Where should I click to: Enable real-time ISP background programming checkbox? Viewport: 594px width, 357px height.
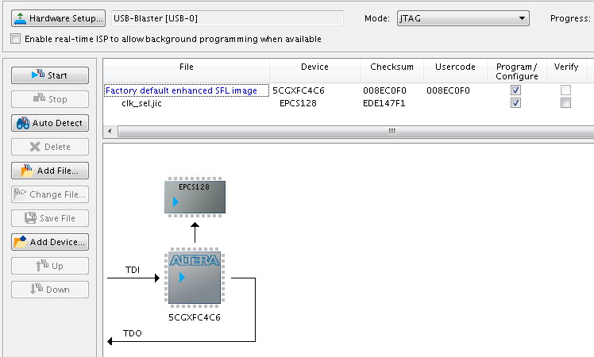[16, 39]
